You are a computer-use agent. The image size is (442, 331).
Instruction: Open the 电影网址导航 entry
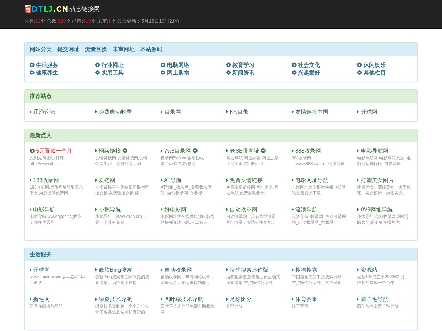point(312,180)
